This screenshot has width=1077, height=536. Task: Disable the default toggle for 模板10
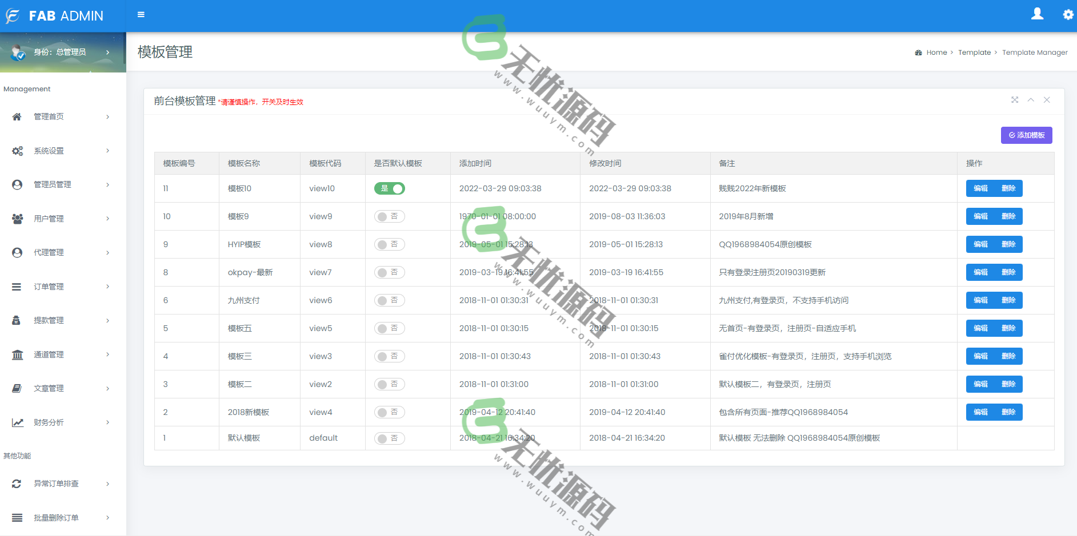click(x=389, y=188)
